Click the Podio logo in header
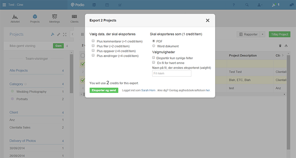 coord(79,5)
